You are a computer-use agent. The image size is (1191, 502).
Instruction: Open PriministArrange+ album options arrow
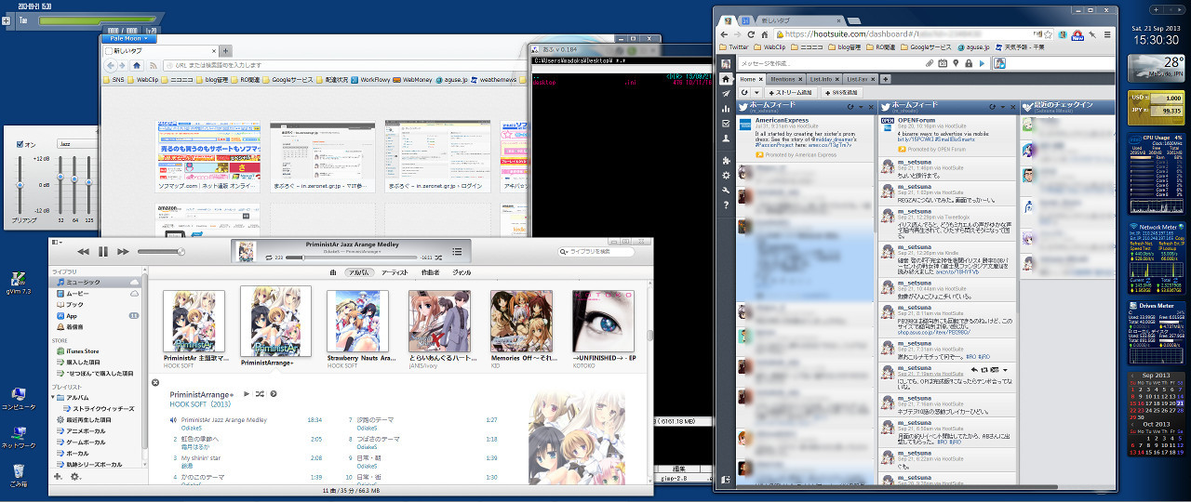click(x=273, y=394)
